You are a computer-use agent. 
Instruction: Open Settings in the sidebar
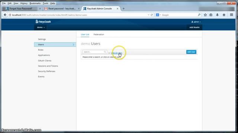point(42,39)
